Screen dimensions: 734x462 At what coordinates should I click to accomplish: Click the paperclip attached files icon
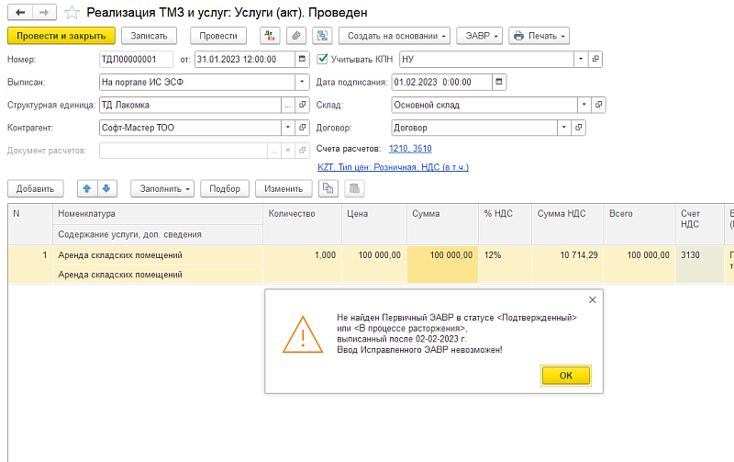(x=295, y=36)
